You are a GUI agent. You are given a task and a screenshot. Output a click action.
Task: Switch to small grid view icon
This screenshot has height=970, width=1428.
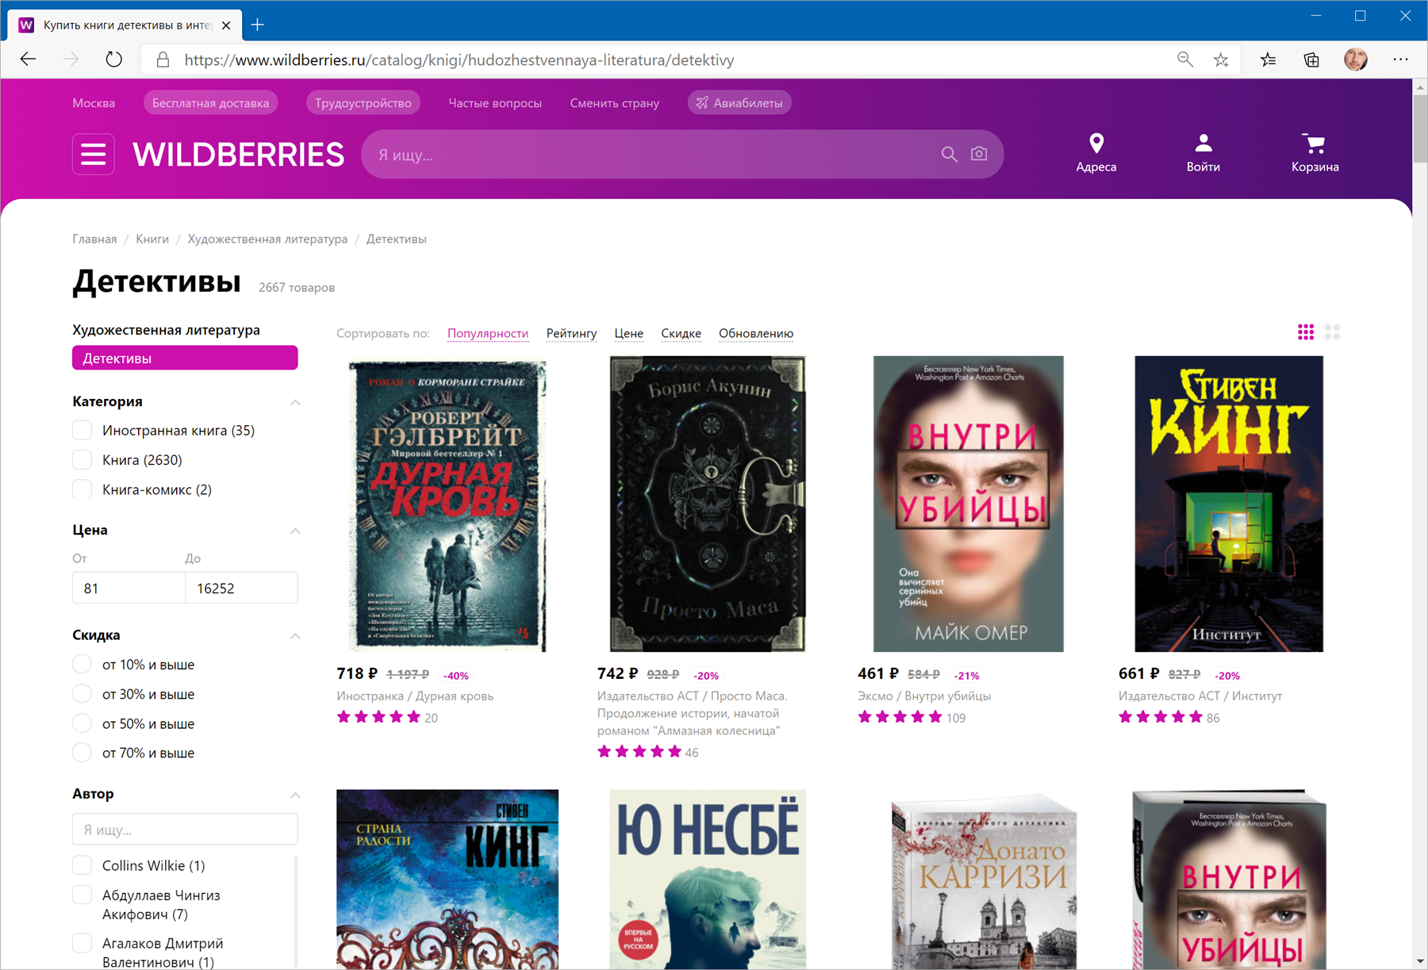coord(1306,332)
